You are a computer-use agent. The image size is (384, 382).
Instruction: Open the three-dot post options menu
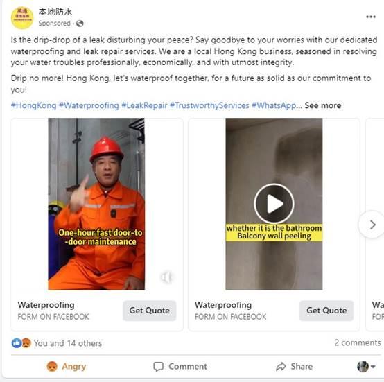tap(371, 17)
